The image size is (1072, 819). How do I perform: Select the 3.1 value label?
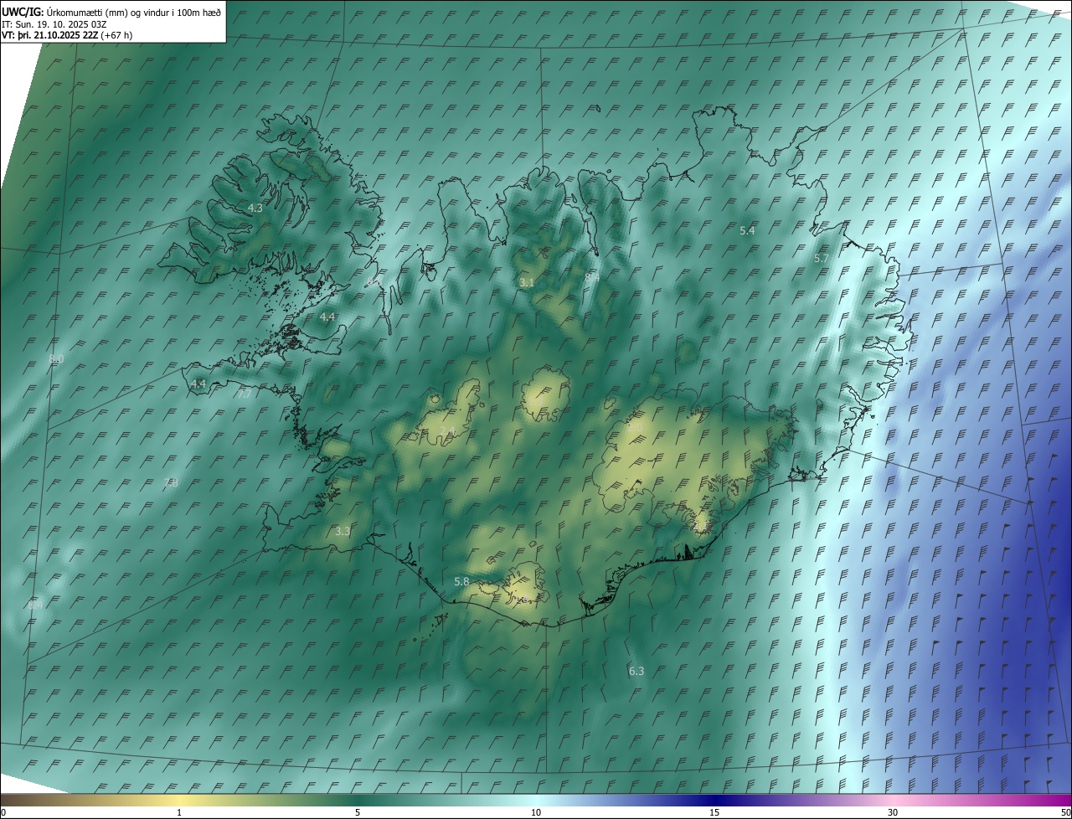pos(526,283)
